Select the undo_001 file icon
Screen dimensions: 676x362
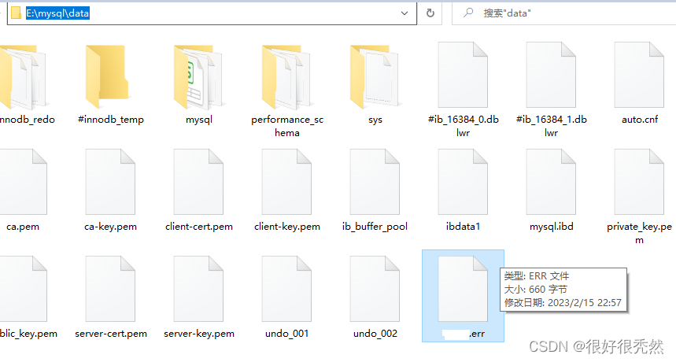tap(286, 289)
